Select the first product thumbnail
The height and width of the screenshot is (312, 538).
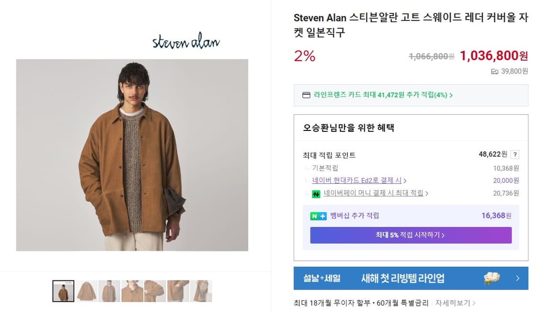coord(63,290)
